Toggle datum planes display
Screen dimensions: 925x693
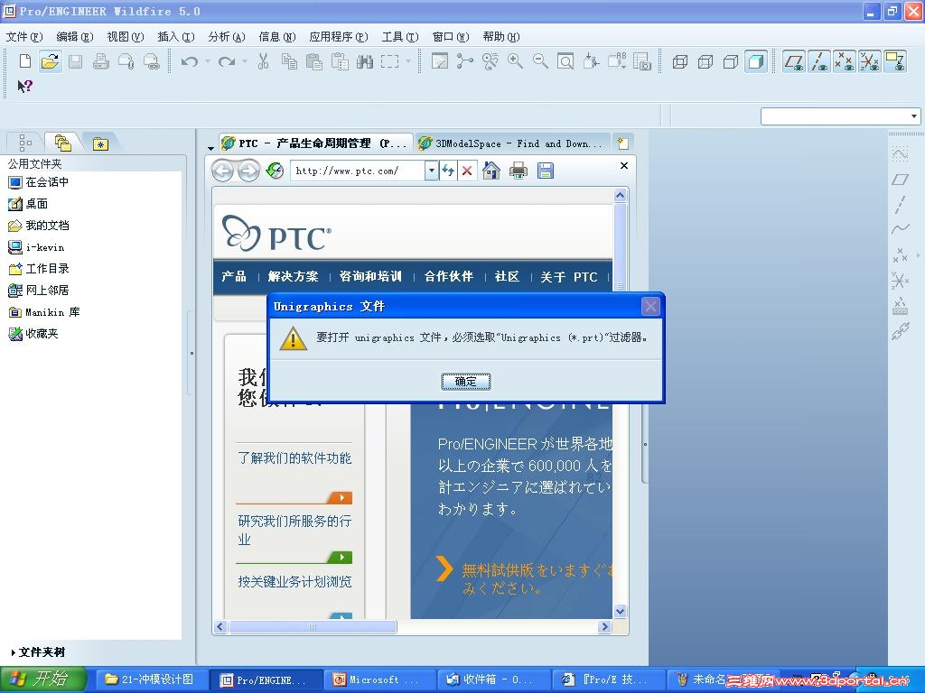794,60
